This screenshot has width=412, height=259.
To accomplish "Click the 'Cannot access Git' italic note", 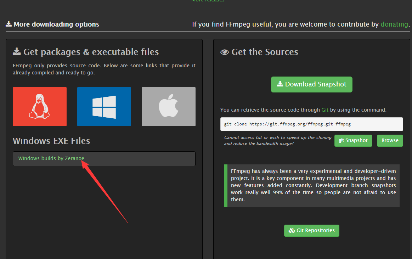I will click(x=278, y=141).
